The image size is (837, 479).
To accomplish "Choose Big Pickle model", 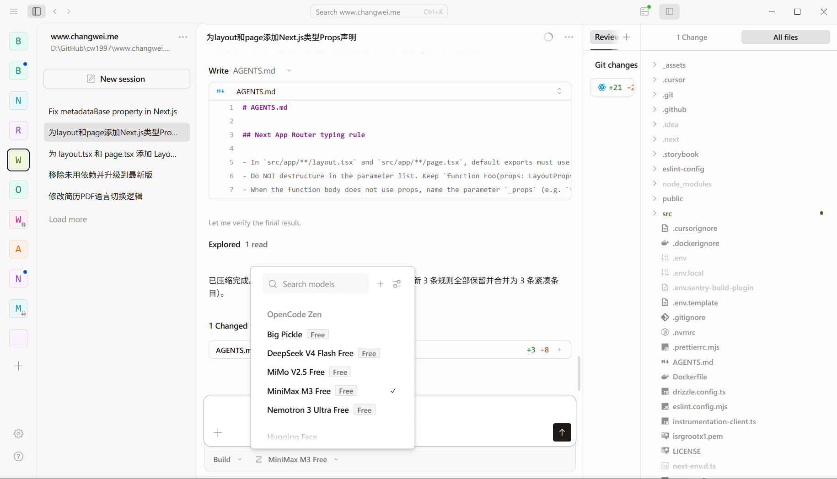I will click(x=333, y=335).
